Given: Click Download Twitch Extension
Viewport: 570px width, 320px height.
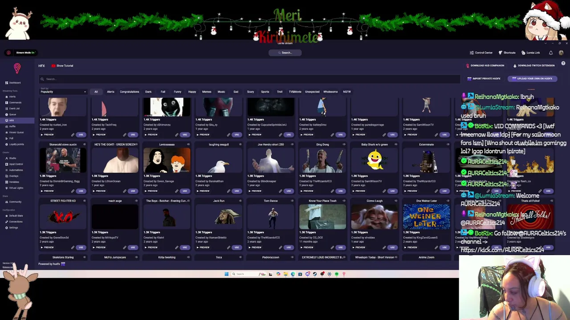Looking at the screenshot, I should [534, 65].
